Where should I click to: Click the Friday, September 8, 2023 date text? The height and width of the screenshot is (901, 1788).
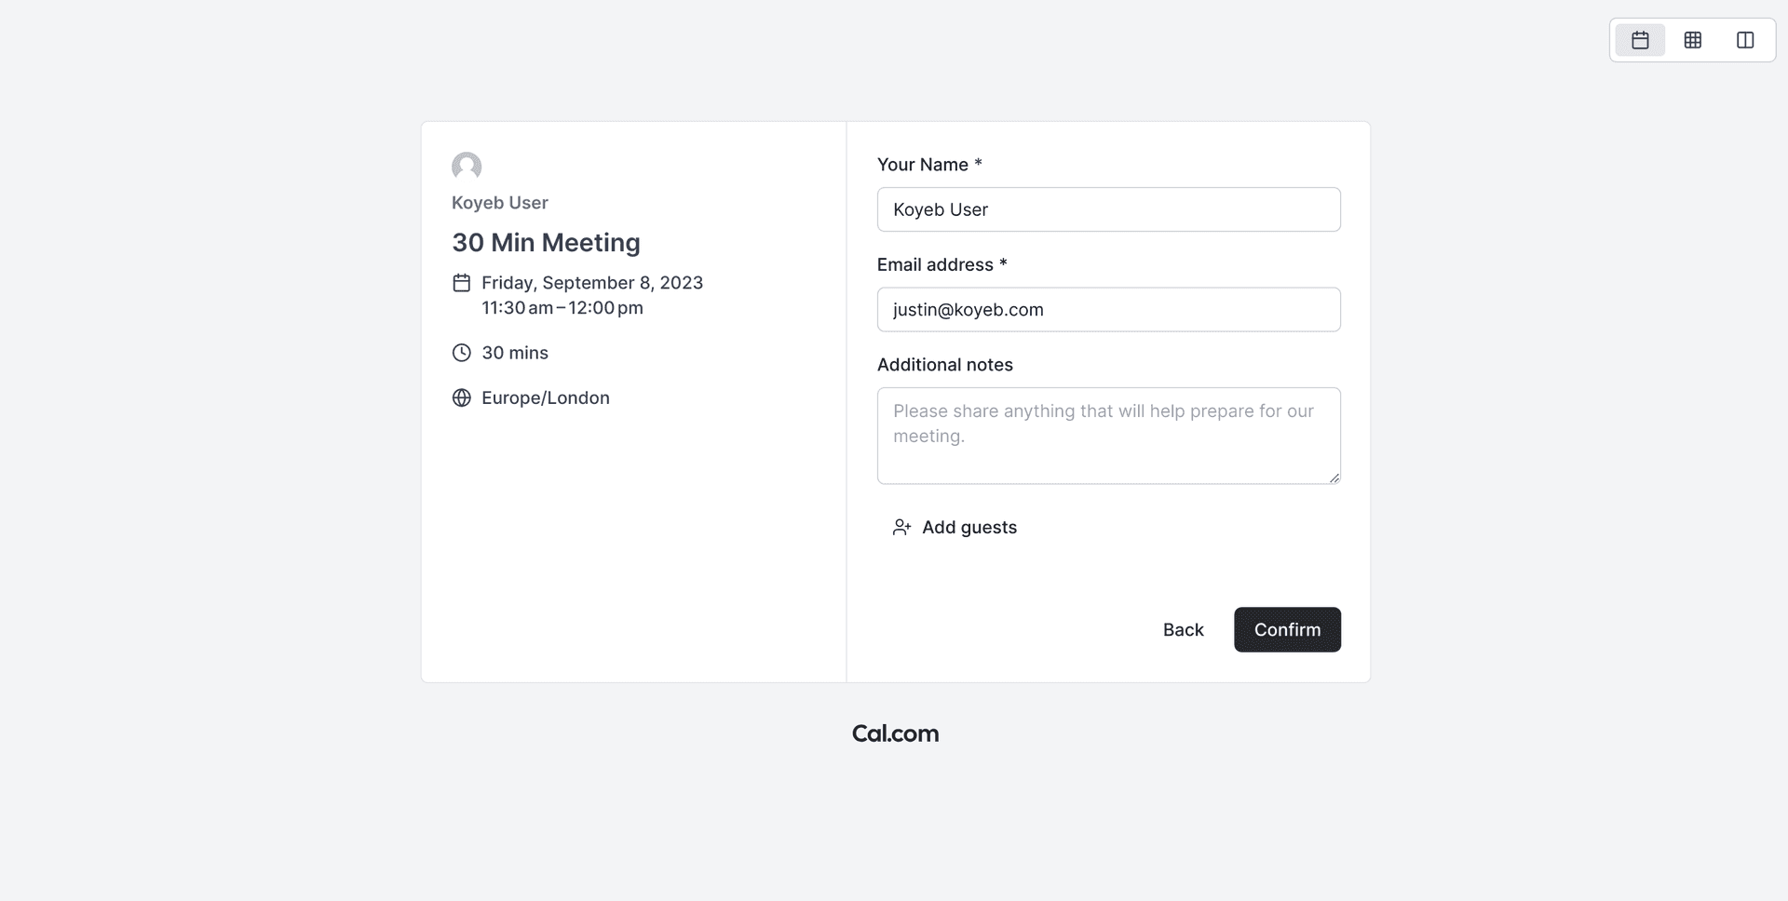[592, 283]
